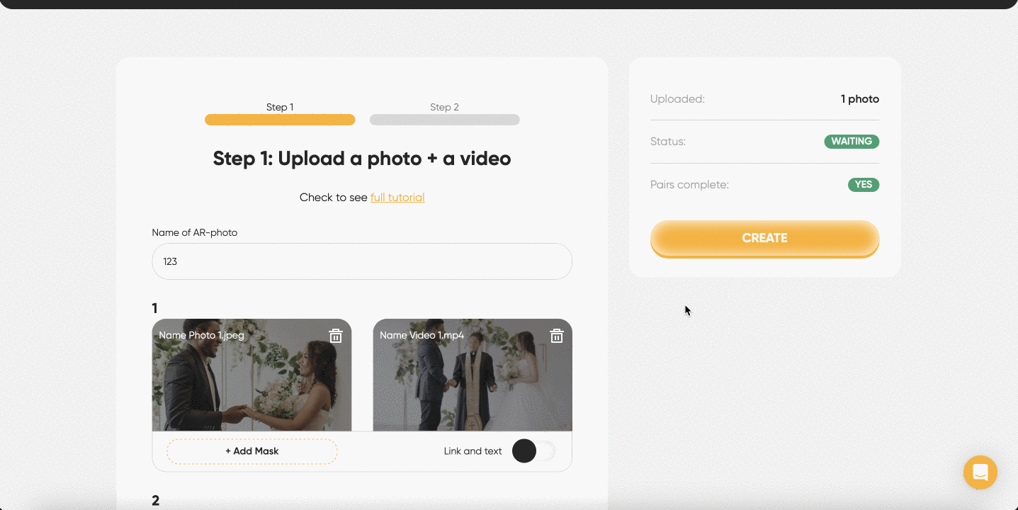Select the Name Photo 1.jpeg thumbnail

[251, 375]
